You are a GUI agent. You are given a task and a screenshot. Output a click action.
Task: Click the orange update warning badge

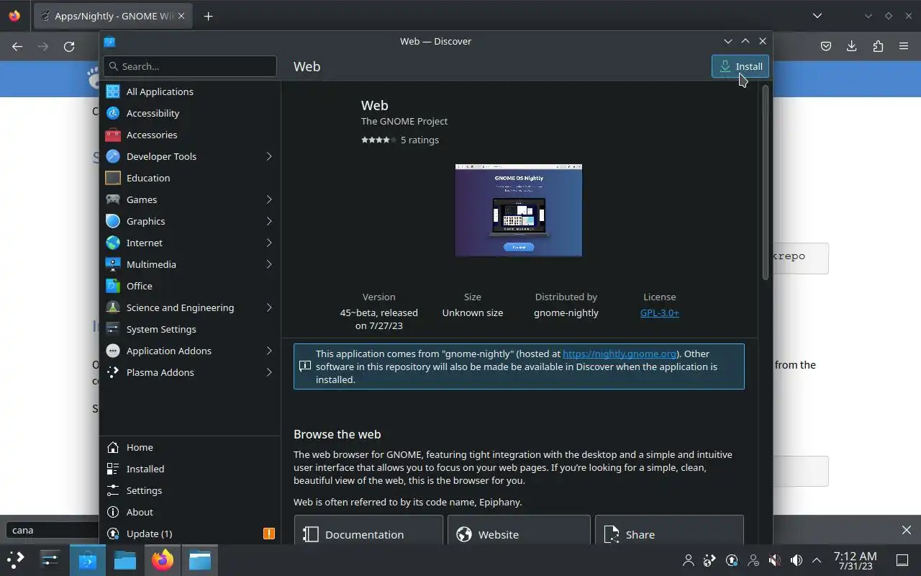click(x=269, y=534)
